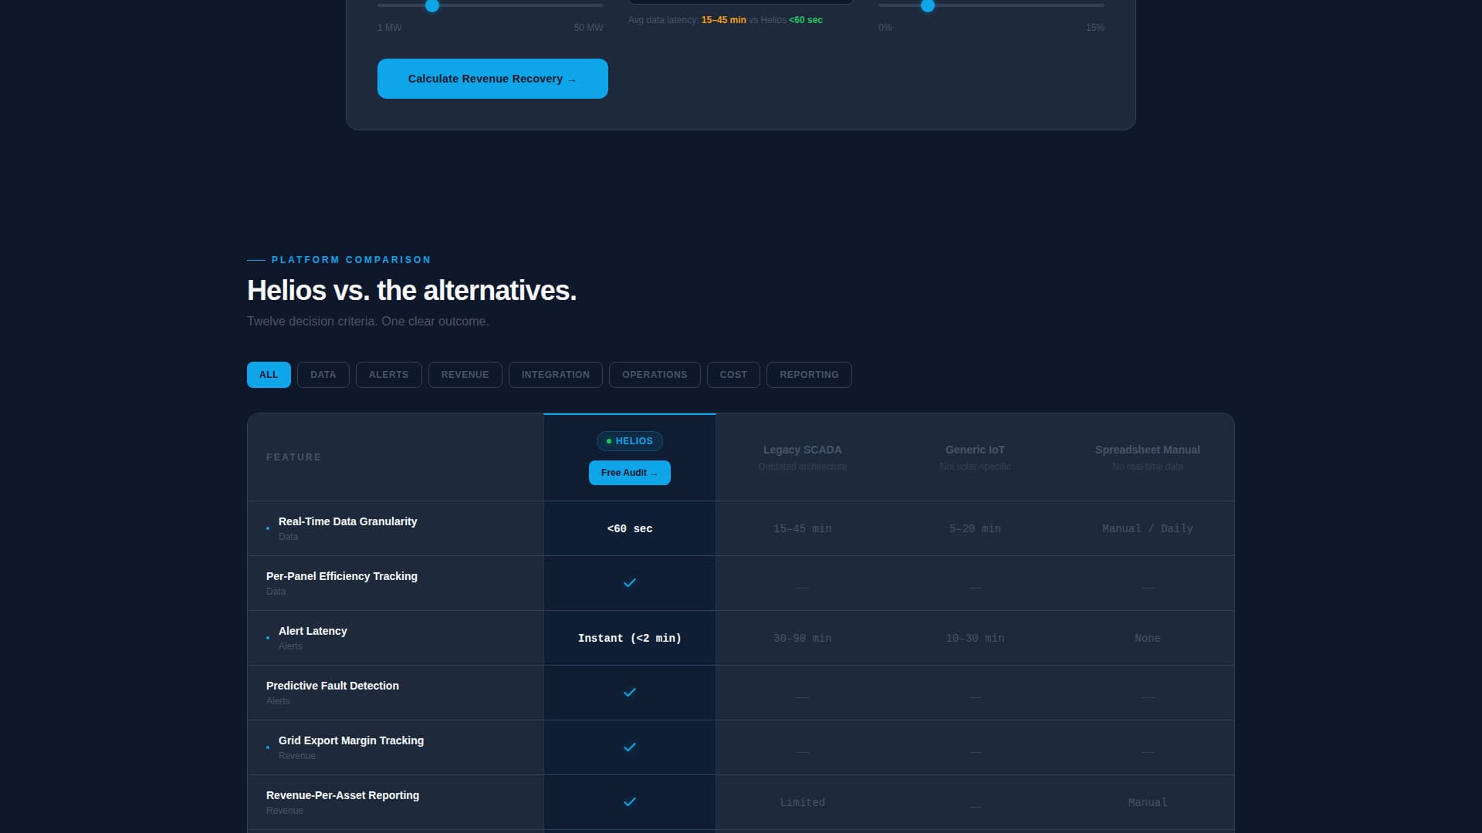Click the 'Manual' cell in Revenue-Per-Asset row
Image resolution: width=1482 pixels, height=833 pixels.
[1148, 803]
